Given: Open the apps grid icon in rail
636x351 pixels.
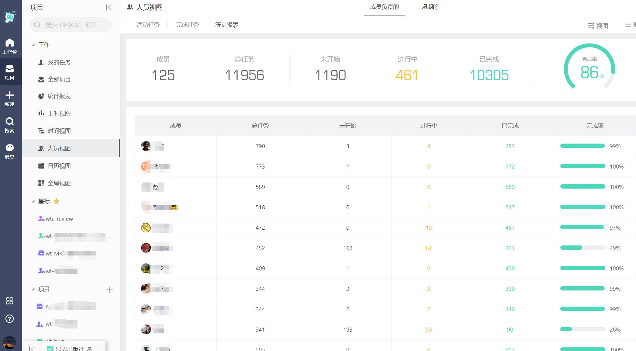Looking at the screenshot, I should click(9, 301).
